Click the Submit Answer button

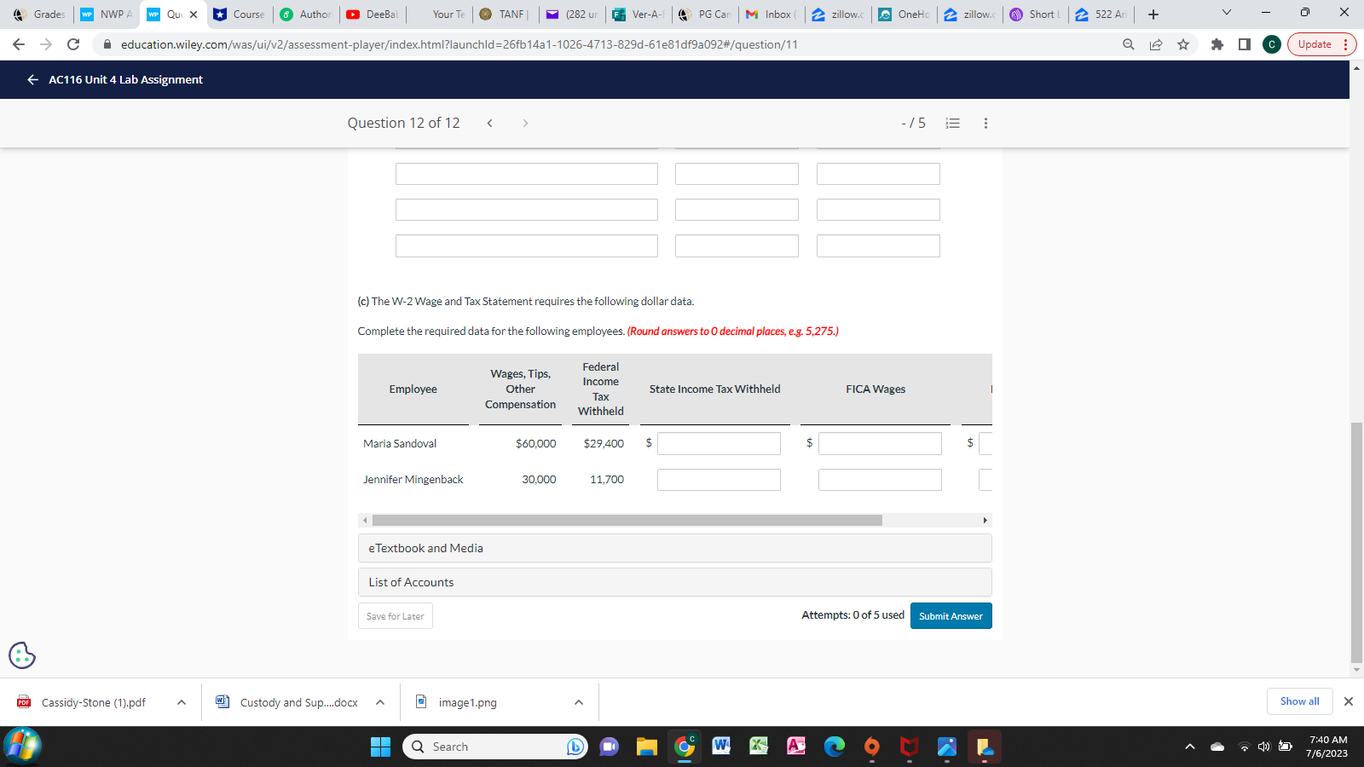point(951,615)
